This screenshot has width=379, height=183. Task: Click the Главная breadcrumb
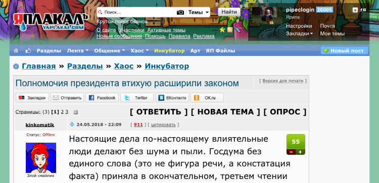click(x=39, y=66)
